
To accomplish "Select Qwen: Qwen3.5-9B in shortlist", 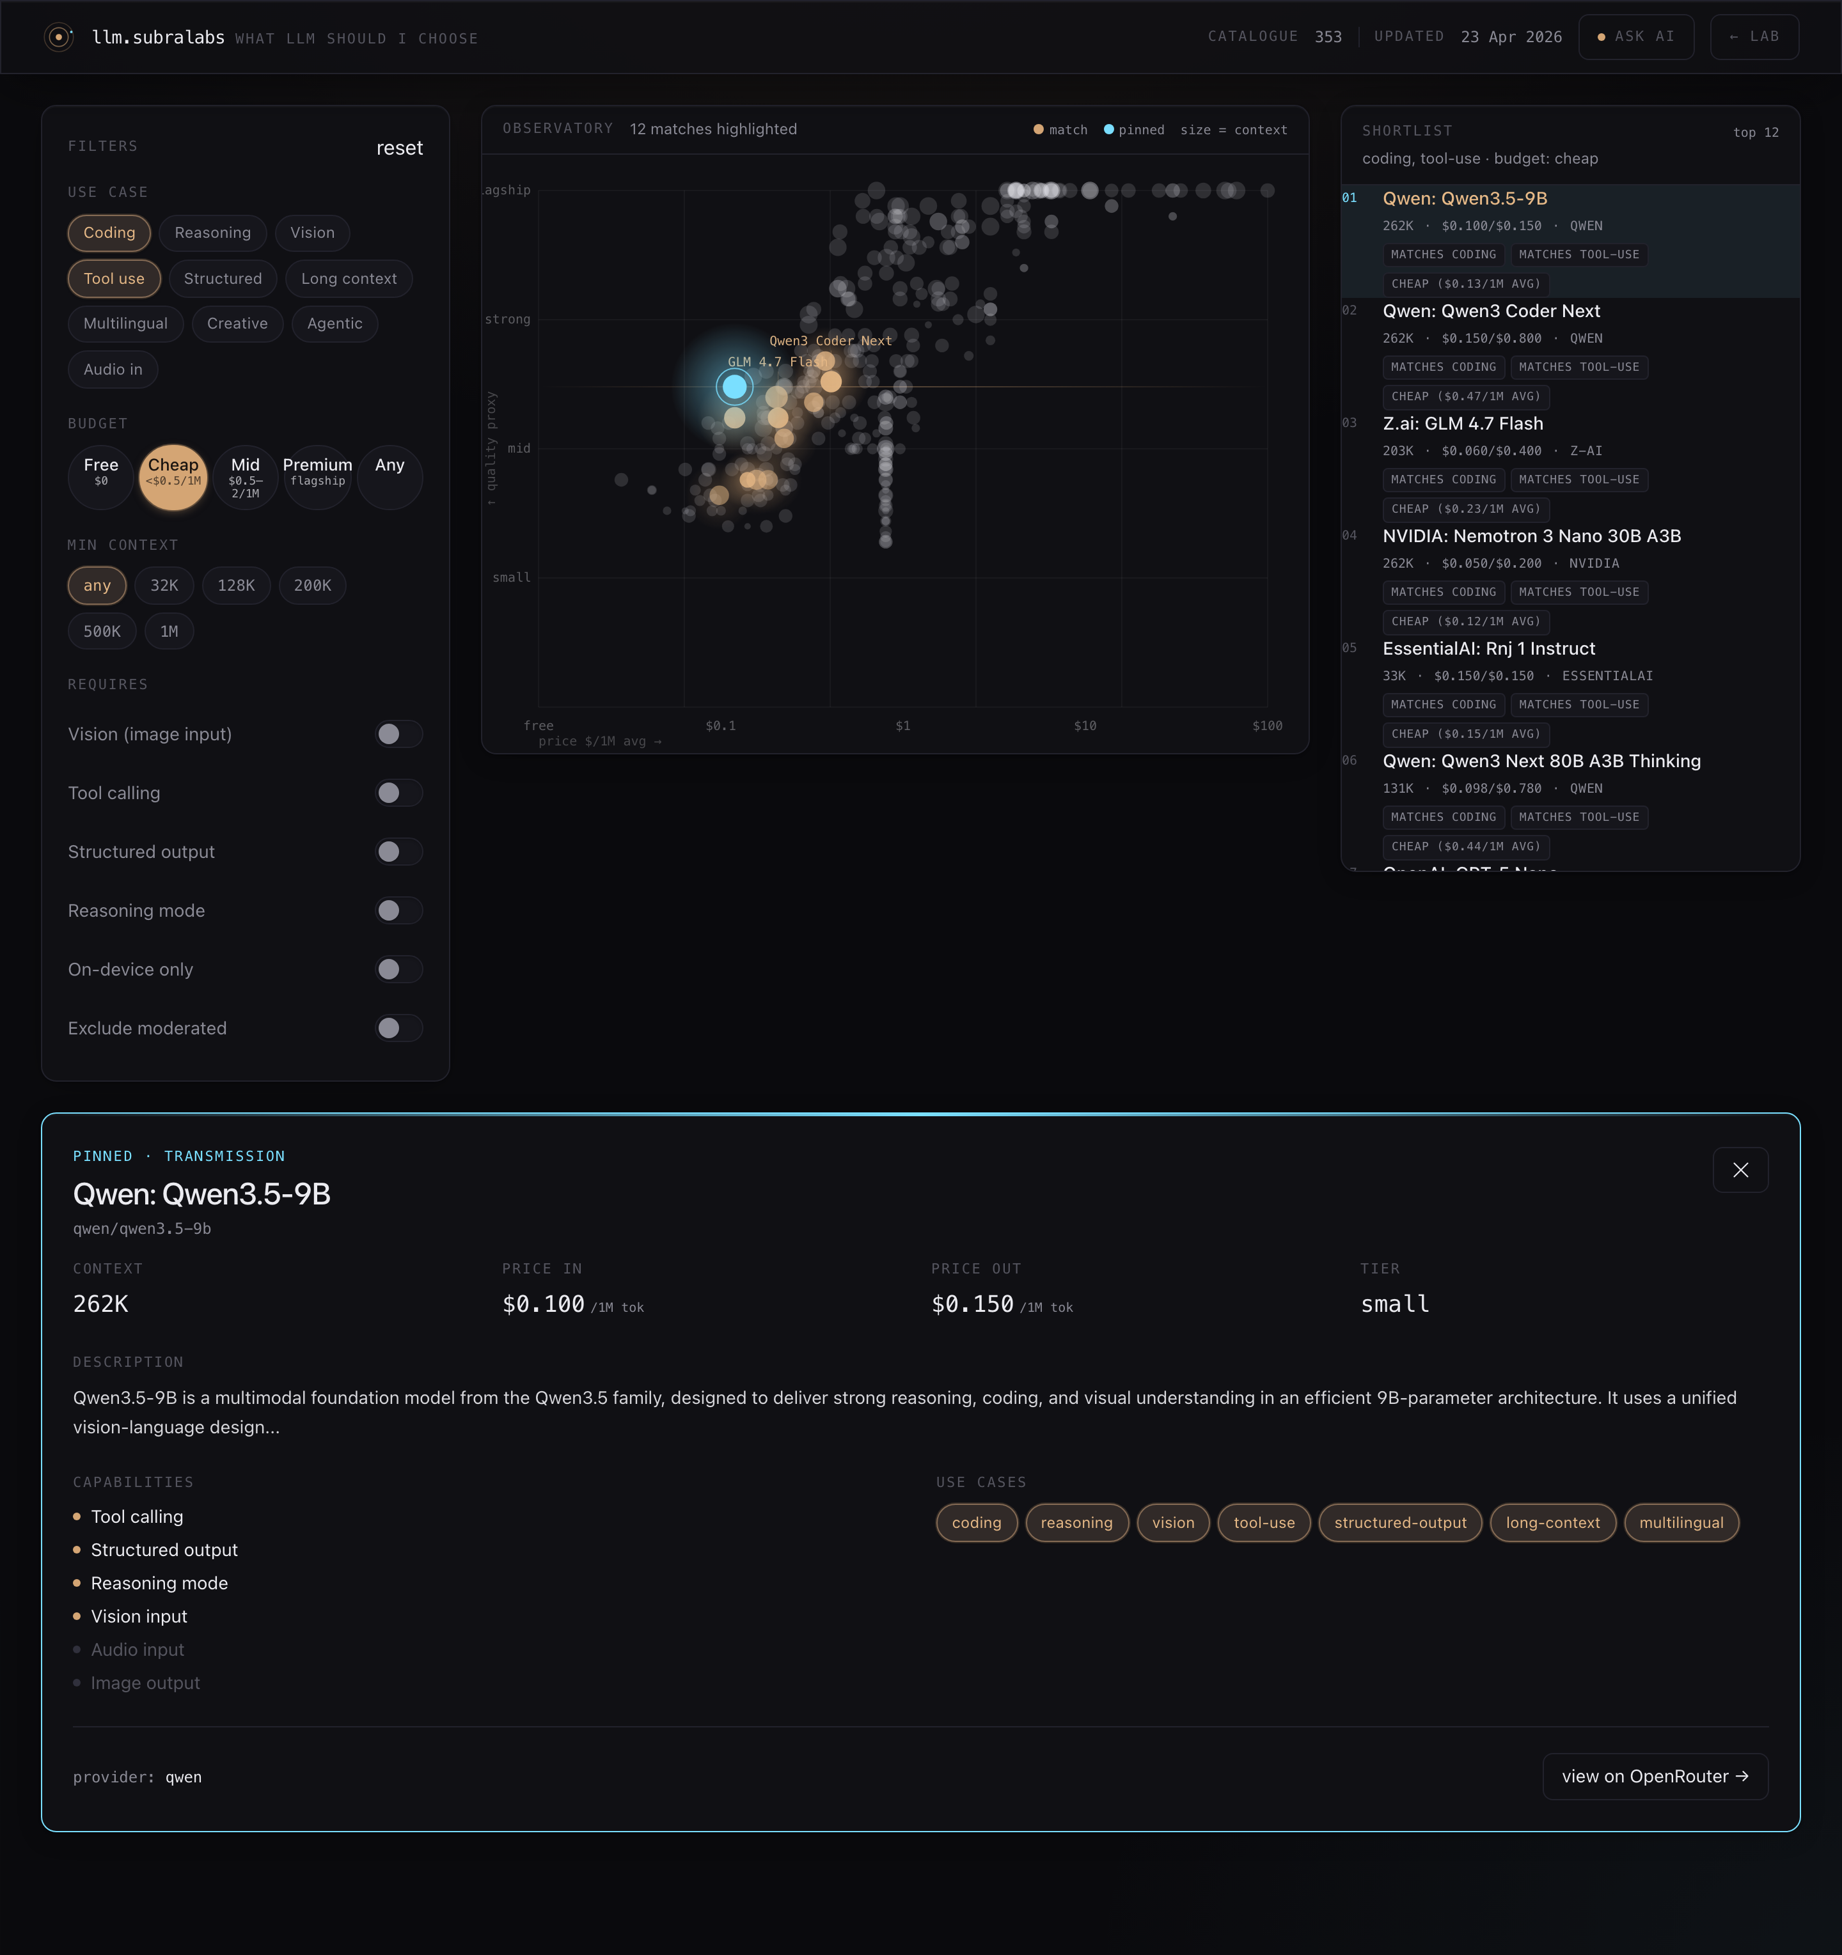I will pyautogui.click(x=1570, y=241).
